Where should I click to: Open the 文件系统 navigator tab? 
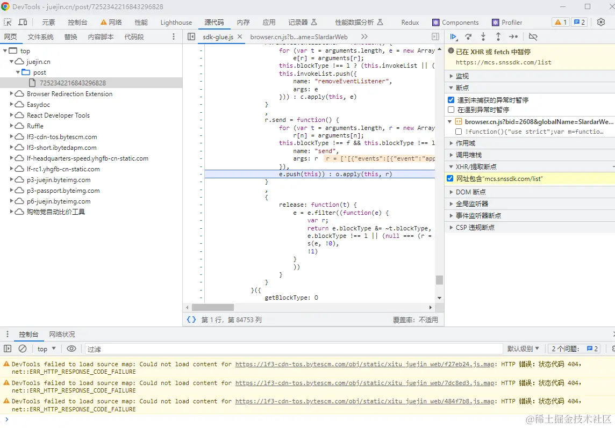click(x=40, y=37)
